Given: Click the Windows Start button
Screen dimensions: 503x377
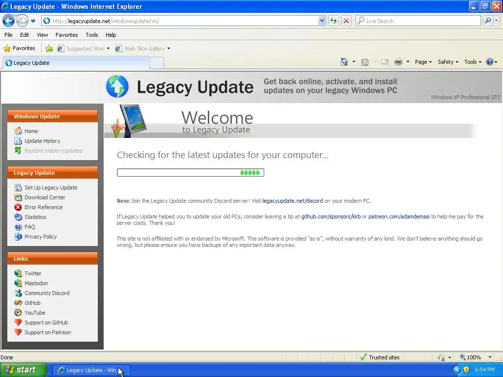Looking at the screenshot, I should click(x=23, y=370).
